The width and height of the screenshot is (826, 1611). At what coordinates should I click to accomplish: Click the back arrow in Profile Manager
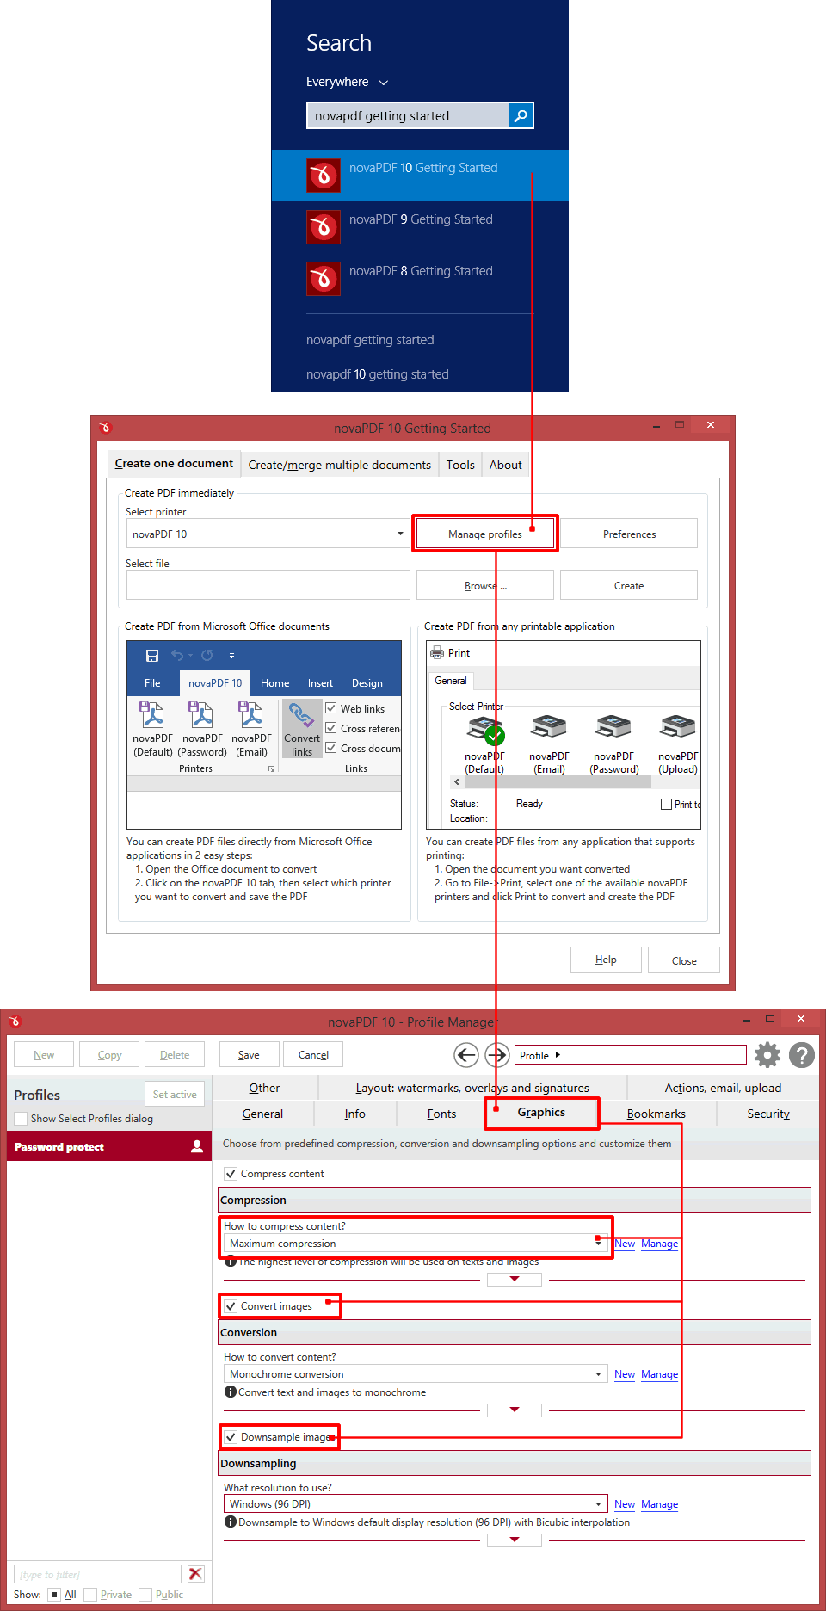pyautogui.click(x=466, y=1055)
